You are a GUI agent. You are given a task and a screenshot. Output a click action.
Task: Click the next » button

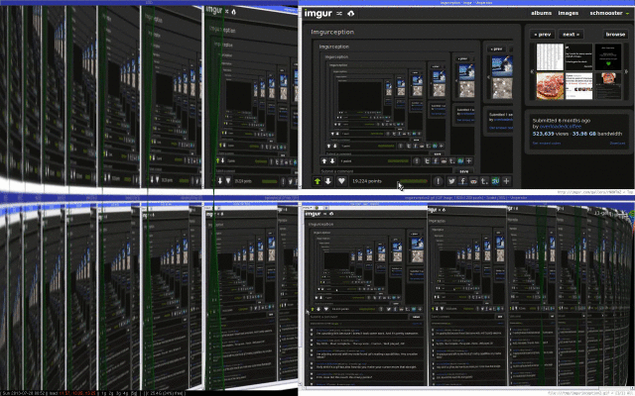point(571,35)
